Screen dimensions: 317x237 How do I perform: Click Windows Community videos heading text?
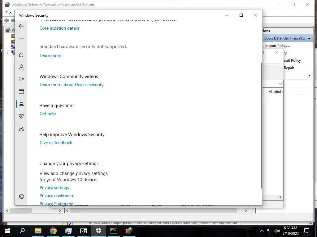pyautogui.click(x=69, y=77)
